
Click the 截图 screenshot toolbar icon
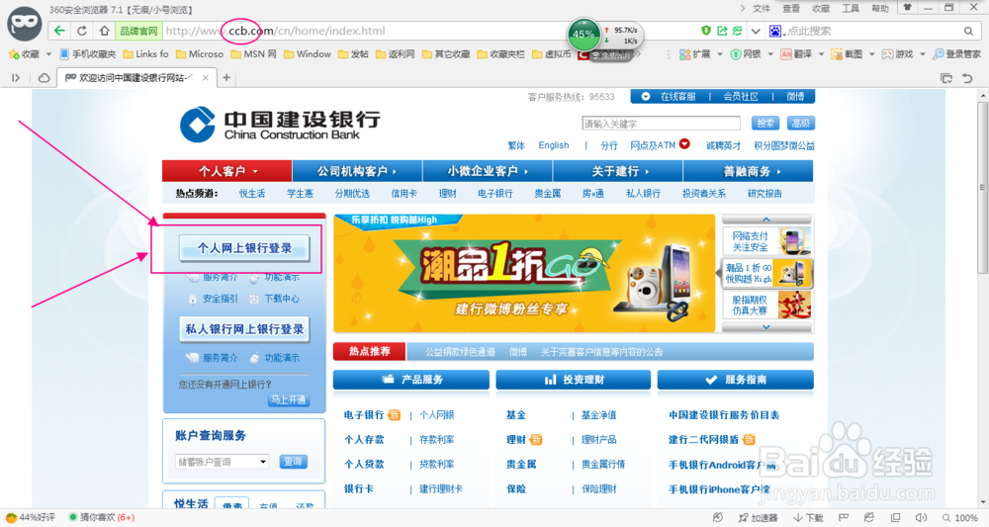tap(847, 54)
